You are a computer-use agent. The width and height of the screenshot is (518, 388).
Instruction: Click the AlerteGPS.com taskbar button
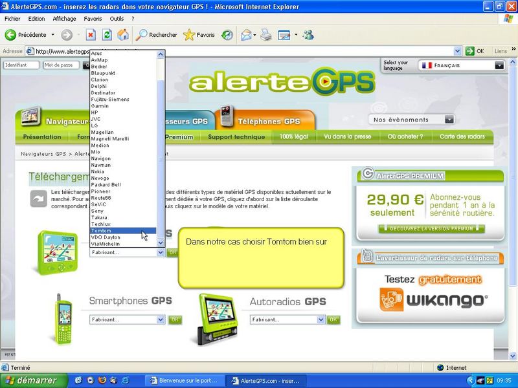(x=266, y=380)
